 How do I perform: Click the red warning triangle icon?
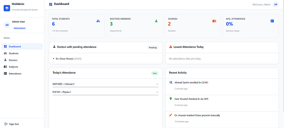171,47
